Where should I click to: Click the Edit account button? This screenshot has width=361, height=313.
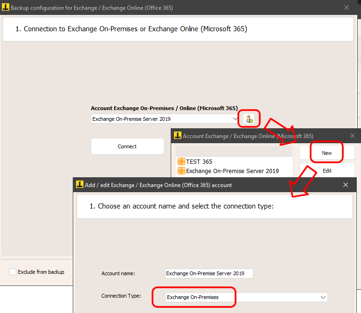(x=327, y=171)
